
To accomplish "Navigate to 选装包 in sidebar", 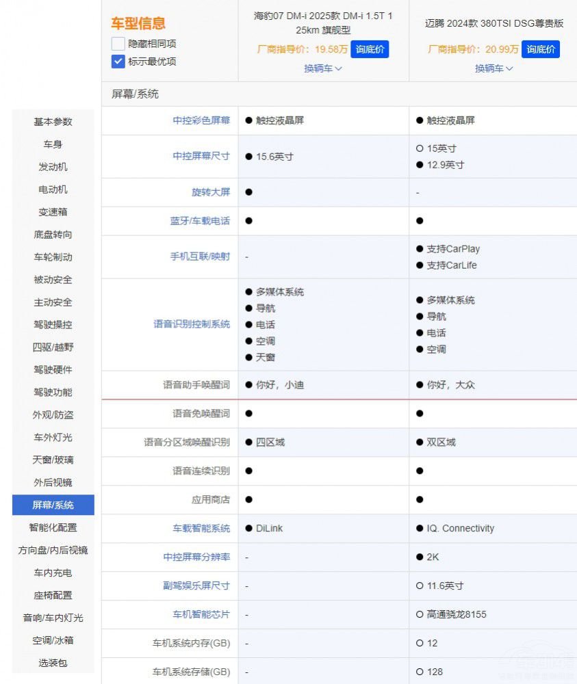I will [53, 663].
